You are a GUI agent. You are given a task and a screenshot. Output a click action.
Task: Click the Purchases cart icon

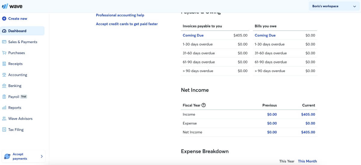coord(4,53)
